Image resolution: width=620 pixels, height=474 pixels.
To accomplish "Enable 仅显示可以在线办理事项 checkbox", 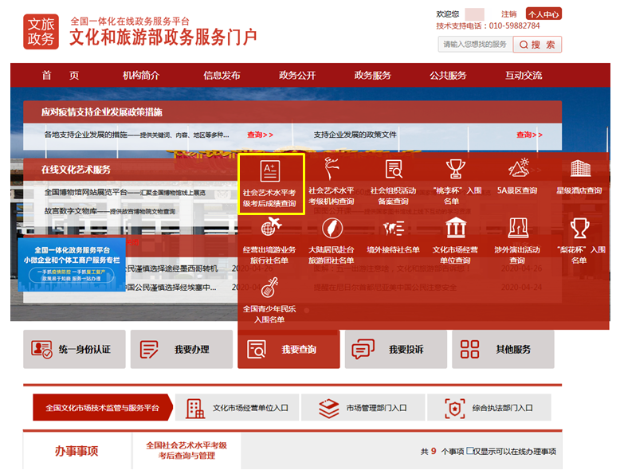I will coord(470,451).
